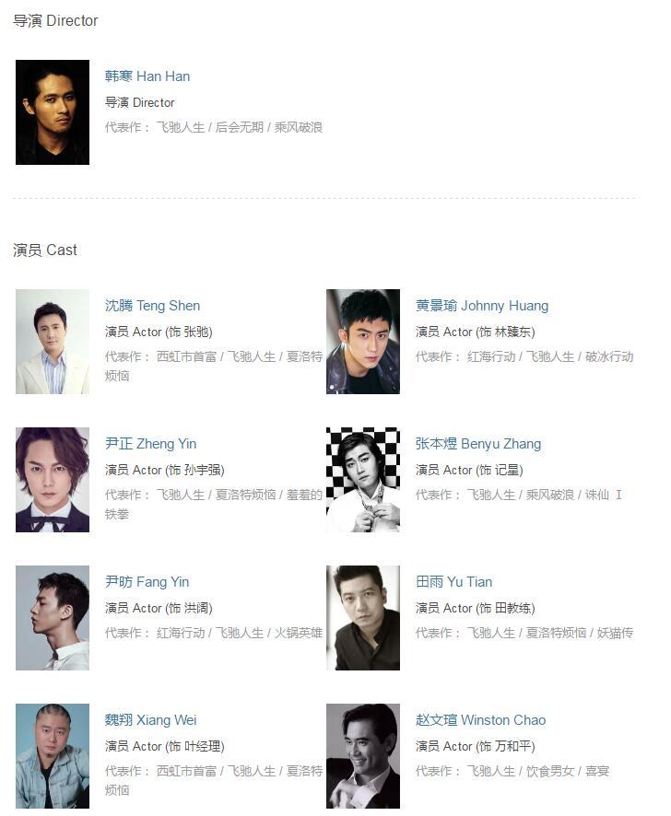This screenshot has width=671, height=816.
Task: Click portrait thumbnail next to Zheng Yin
Action: coord(53,480)
